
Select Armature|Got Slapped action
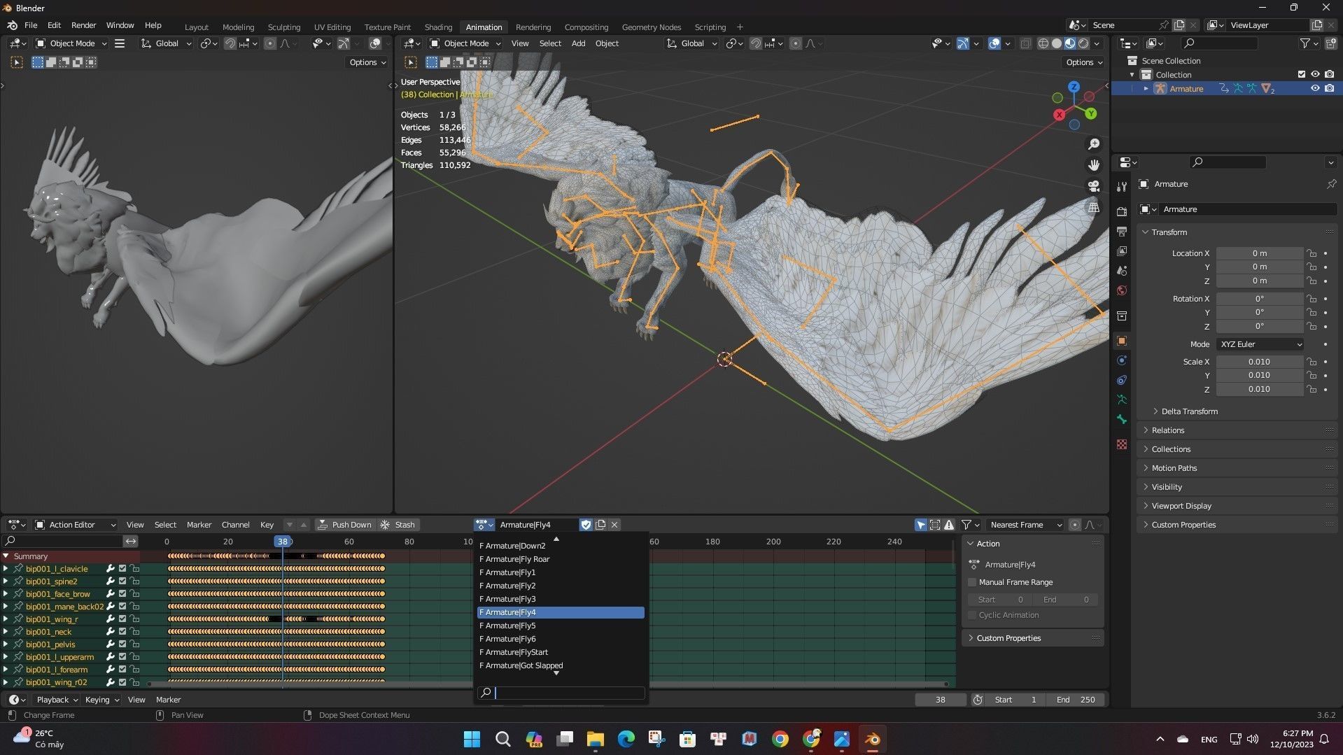tap(561, 665)
